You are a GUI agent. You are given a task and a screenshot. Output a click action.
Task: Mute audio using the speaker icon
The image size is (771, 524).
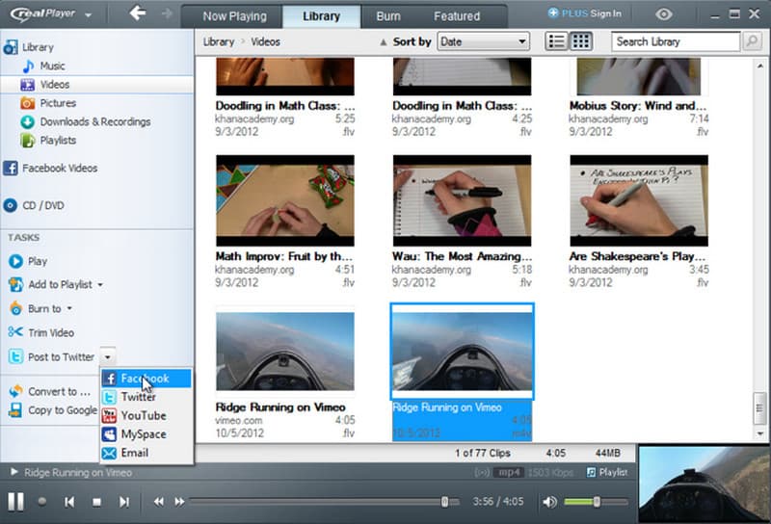(x=549, y=502)
